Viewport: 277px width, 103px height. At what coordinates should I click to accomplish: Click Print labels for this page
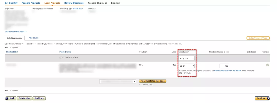click(153, 81)
